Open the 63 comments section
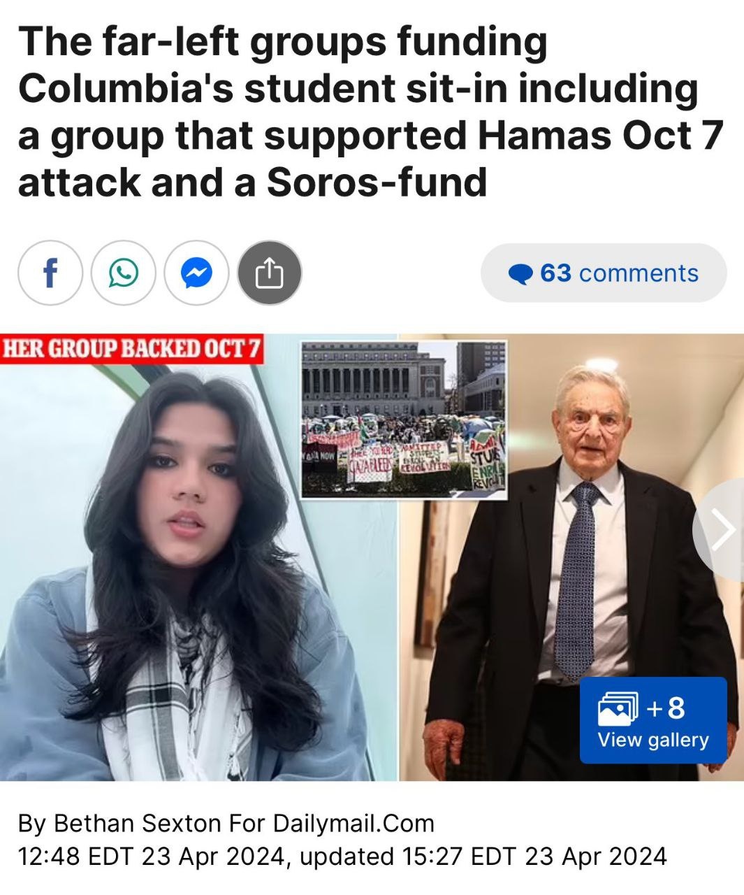The image size is (744, 895). pos(604,273)
